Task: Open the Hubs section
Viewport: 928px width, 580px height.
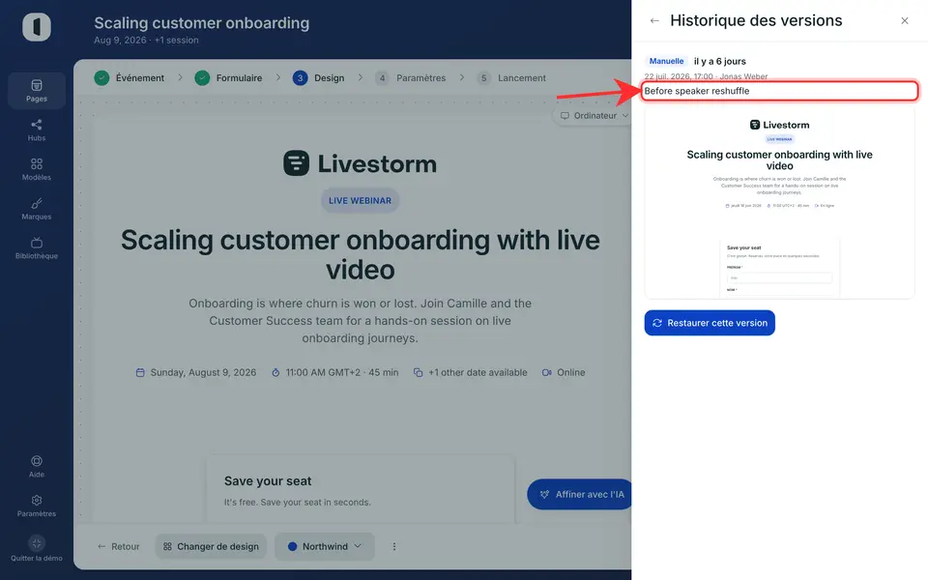Action: click(x=37, y=130)
